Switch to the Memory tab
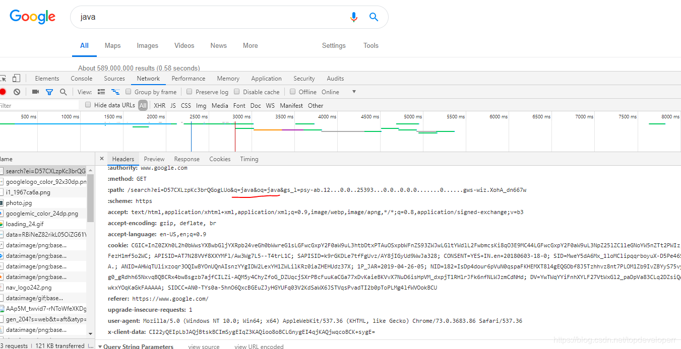Image resolution: width=681 pixels, height=349 pixels. pyautogui.click(x=228, y=79)
